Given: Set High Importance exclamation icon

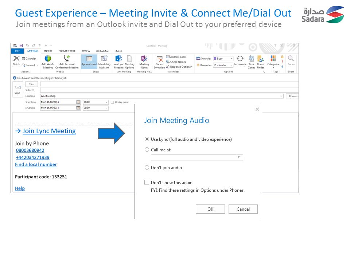Looking at the screenshot, I should click(x=282, y=62).
